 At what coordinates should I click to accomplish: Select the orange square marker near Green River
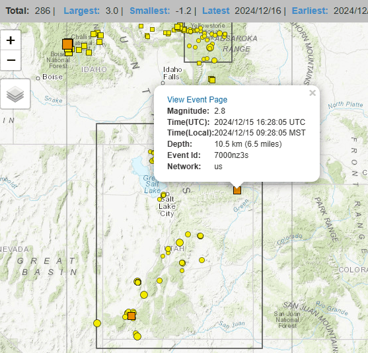(x=237, y=190)
